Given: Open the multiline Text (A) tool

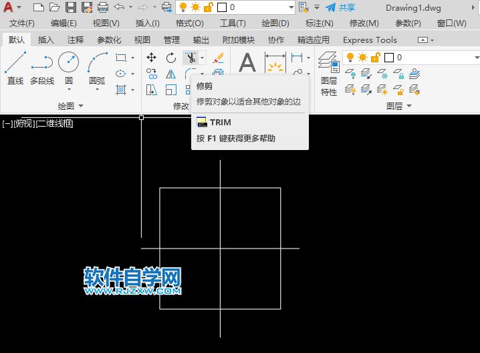Looking at the screenshot, I should [247, 62].
